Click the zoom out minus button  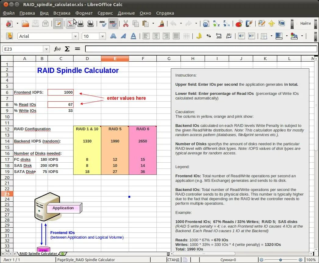(262, 260)
